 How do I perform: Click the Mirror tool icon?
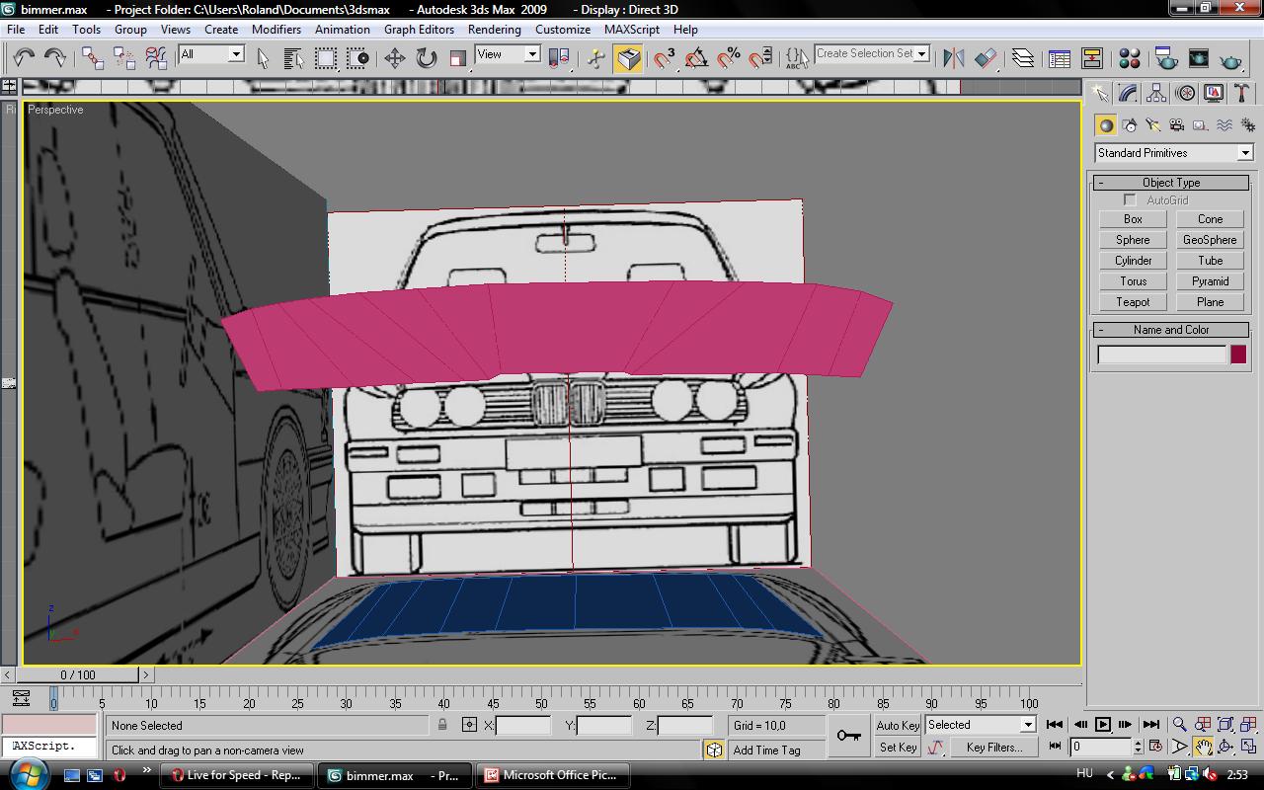[x=953, y=58]
